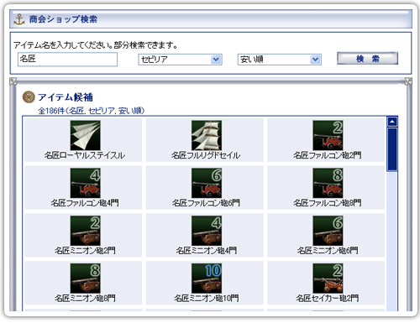Screen dimensions: 420x323
Task: Select the 名匠ローヤルステイスル sail icon
Action: coord(85,135)
